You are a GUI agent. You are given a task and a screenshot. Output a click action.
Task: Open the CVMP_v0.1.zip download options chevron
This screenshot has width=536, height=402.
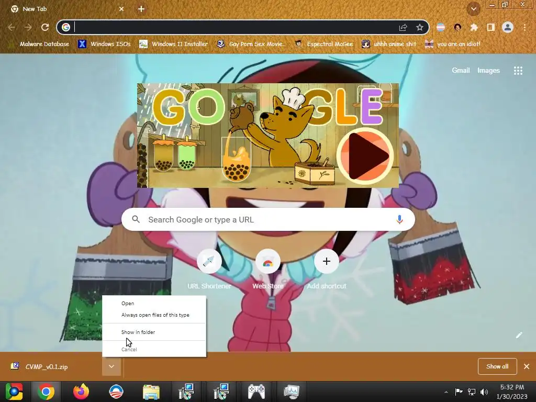coord(111,366)
